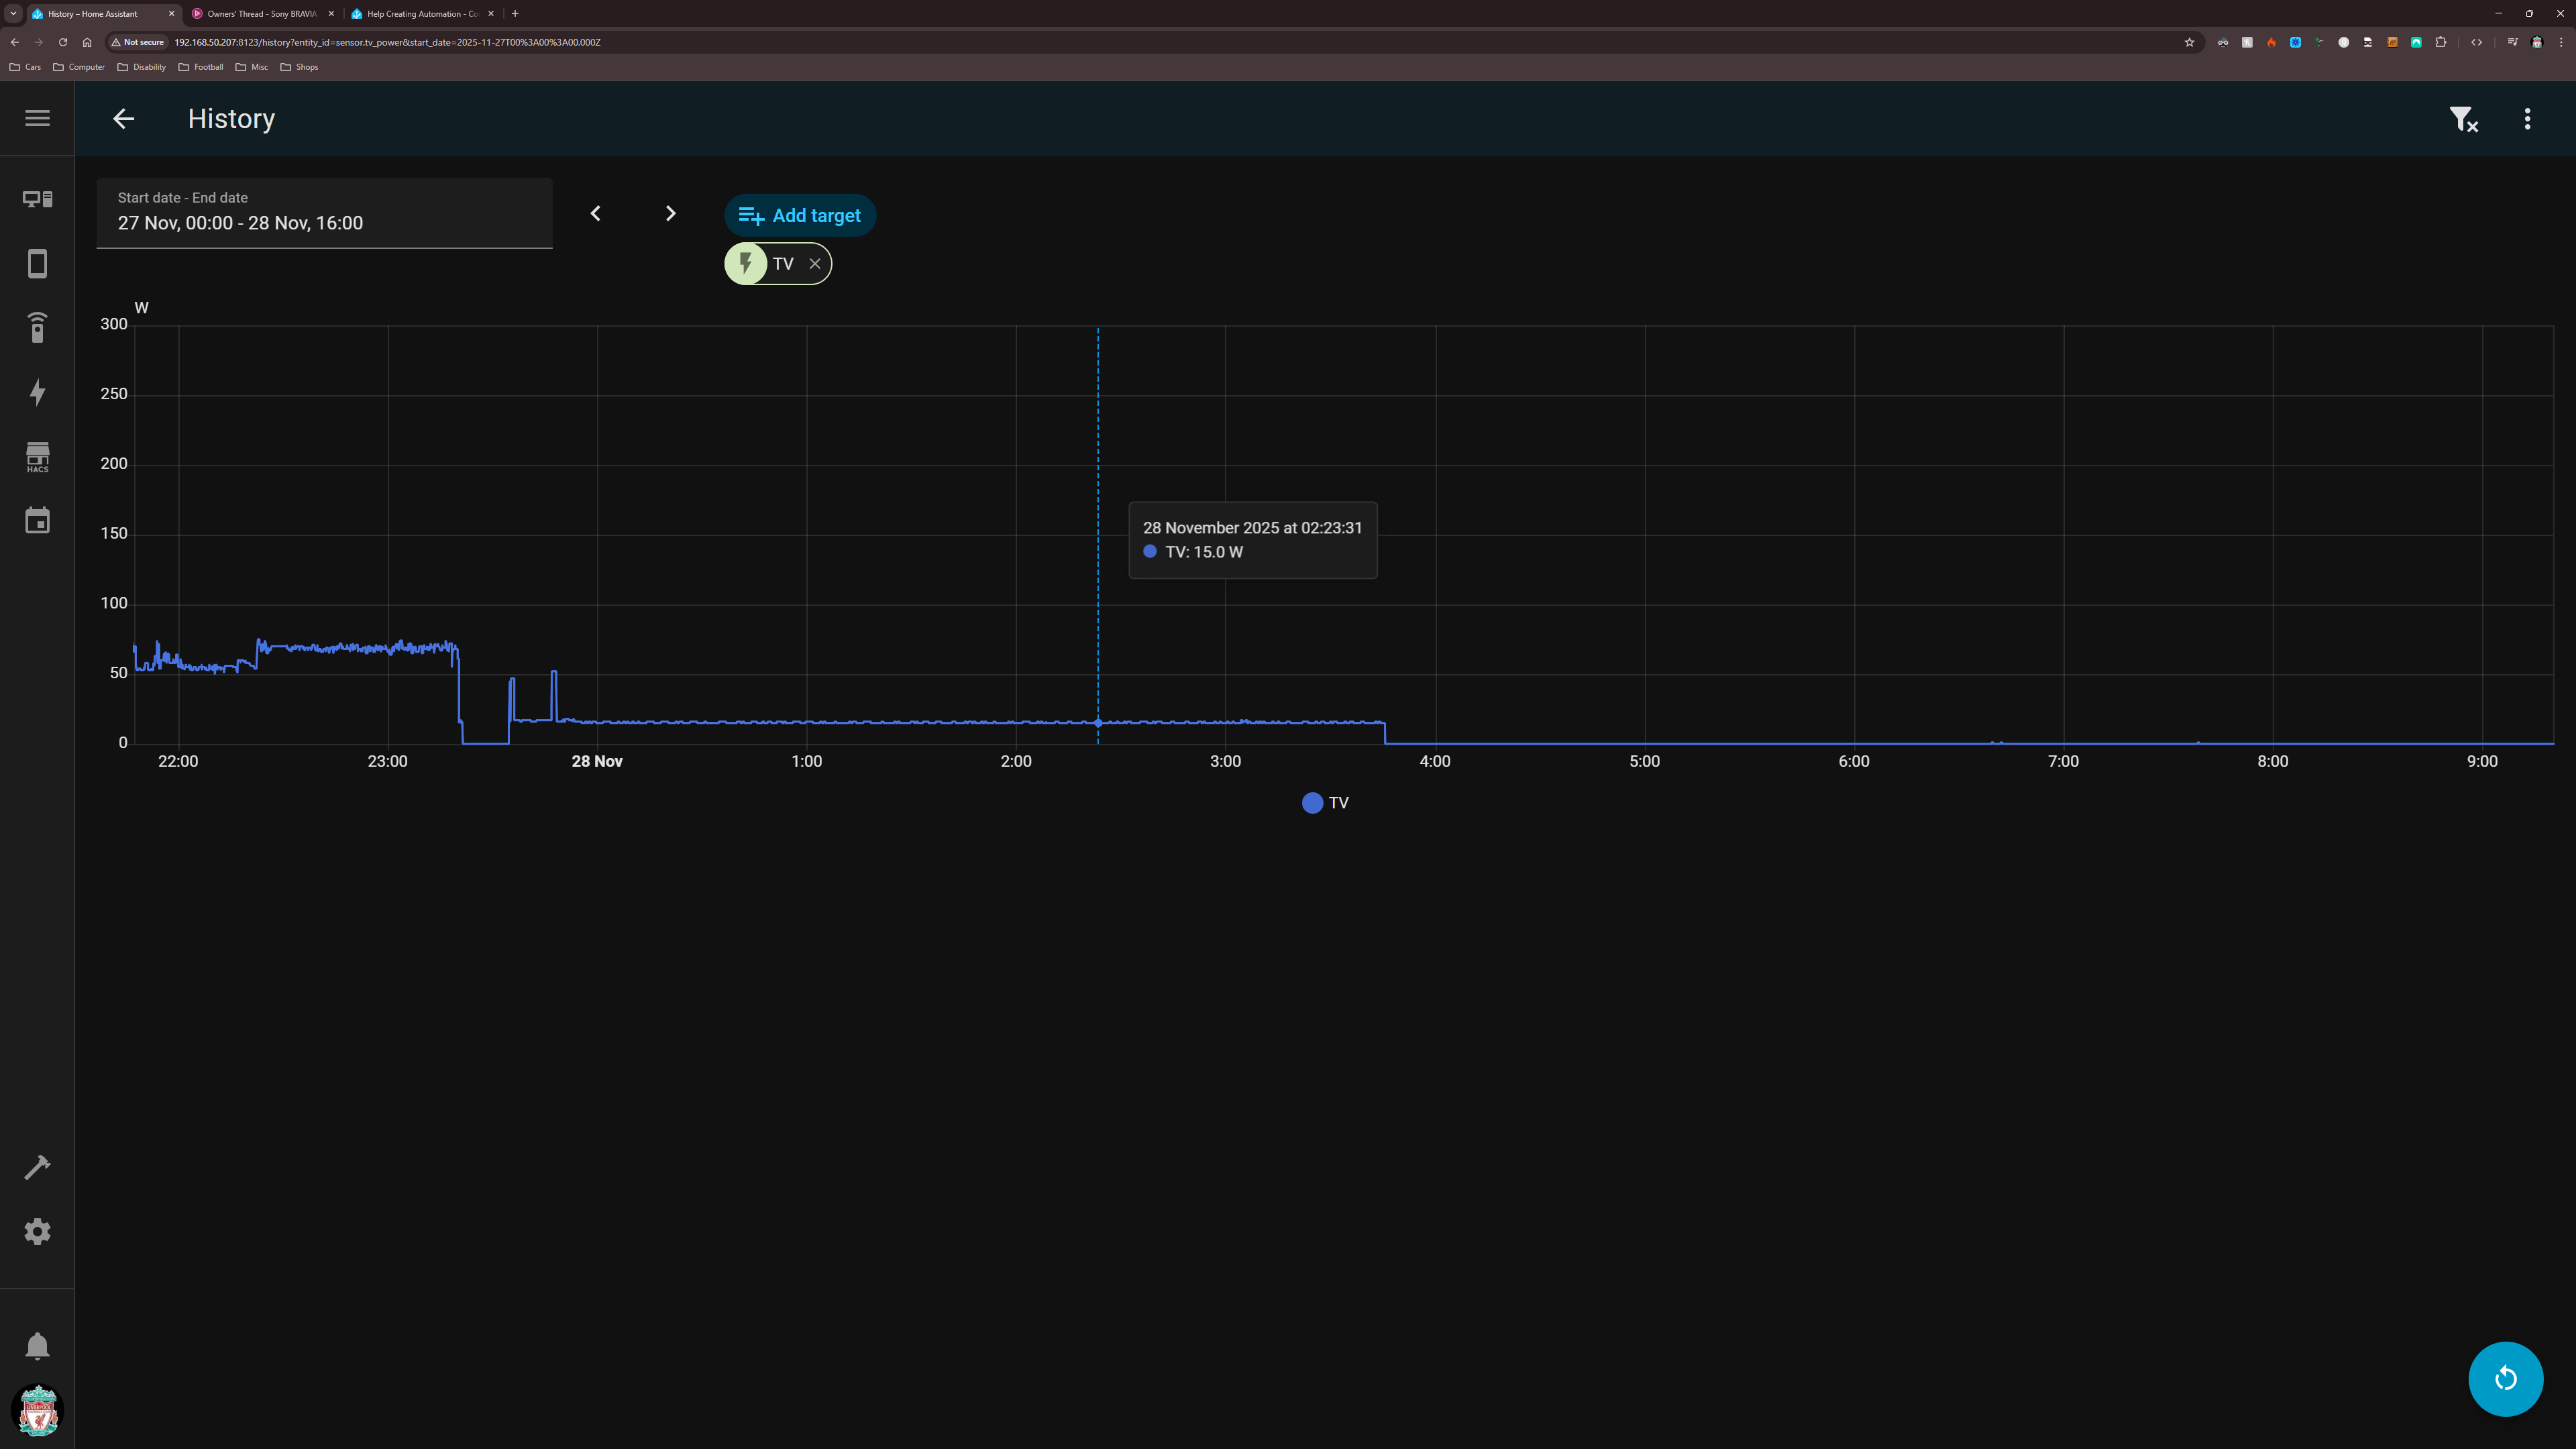
Task: Click the Add target button
Action: (800, 216)
